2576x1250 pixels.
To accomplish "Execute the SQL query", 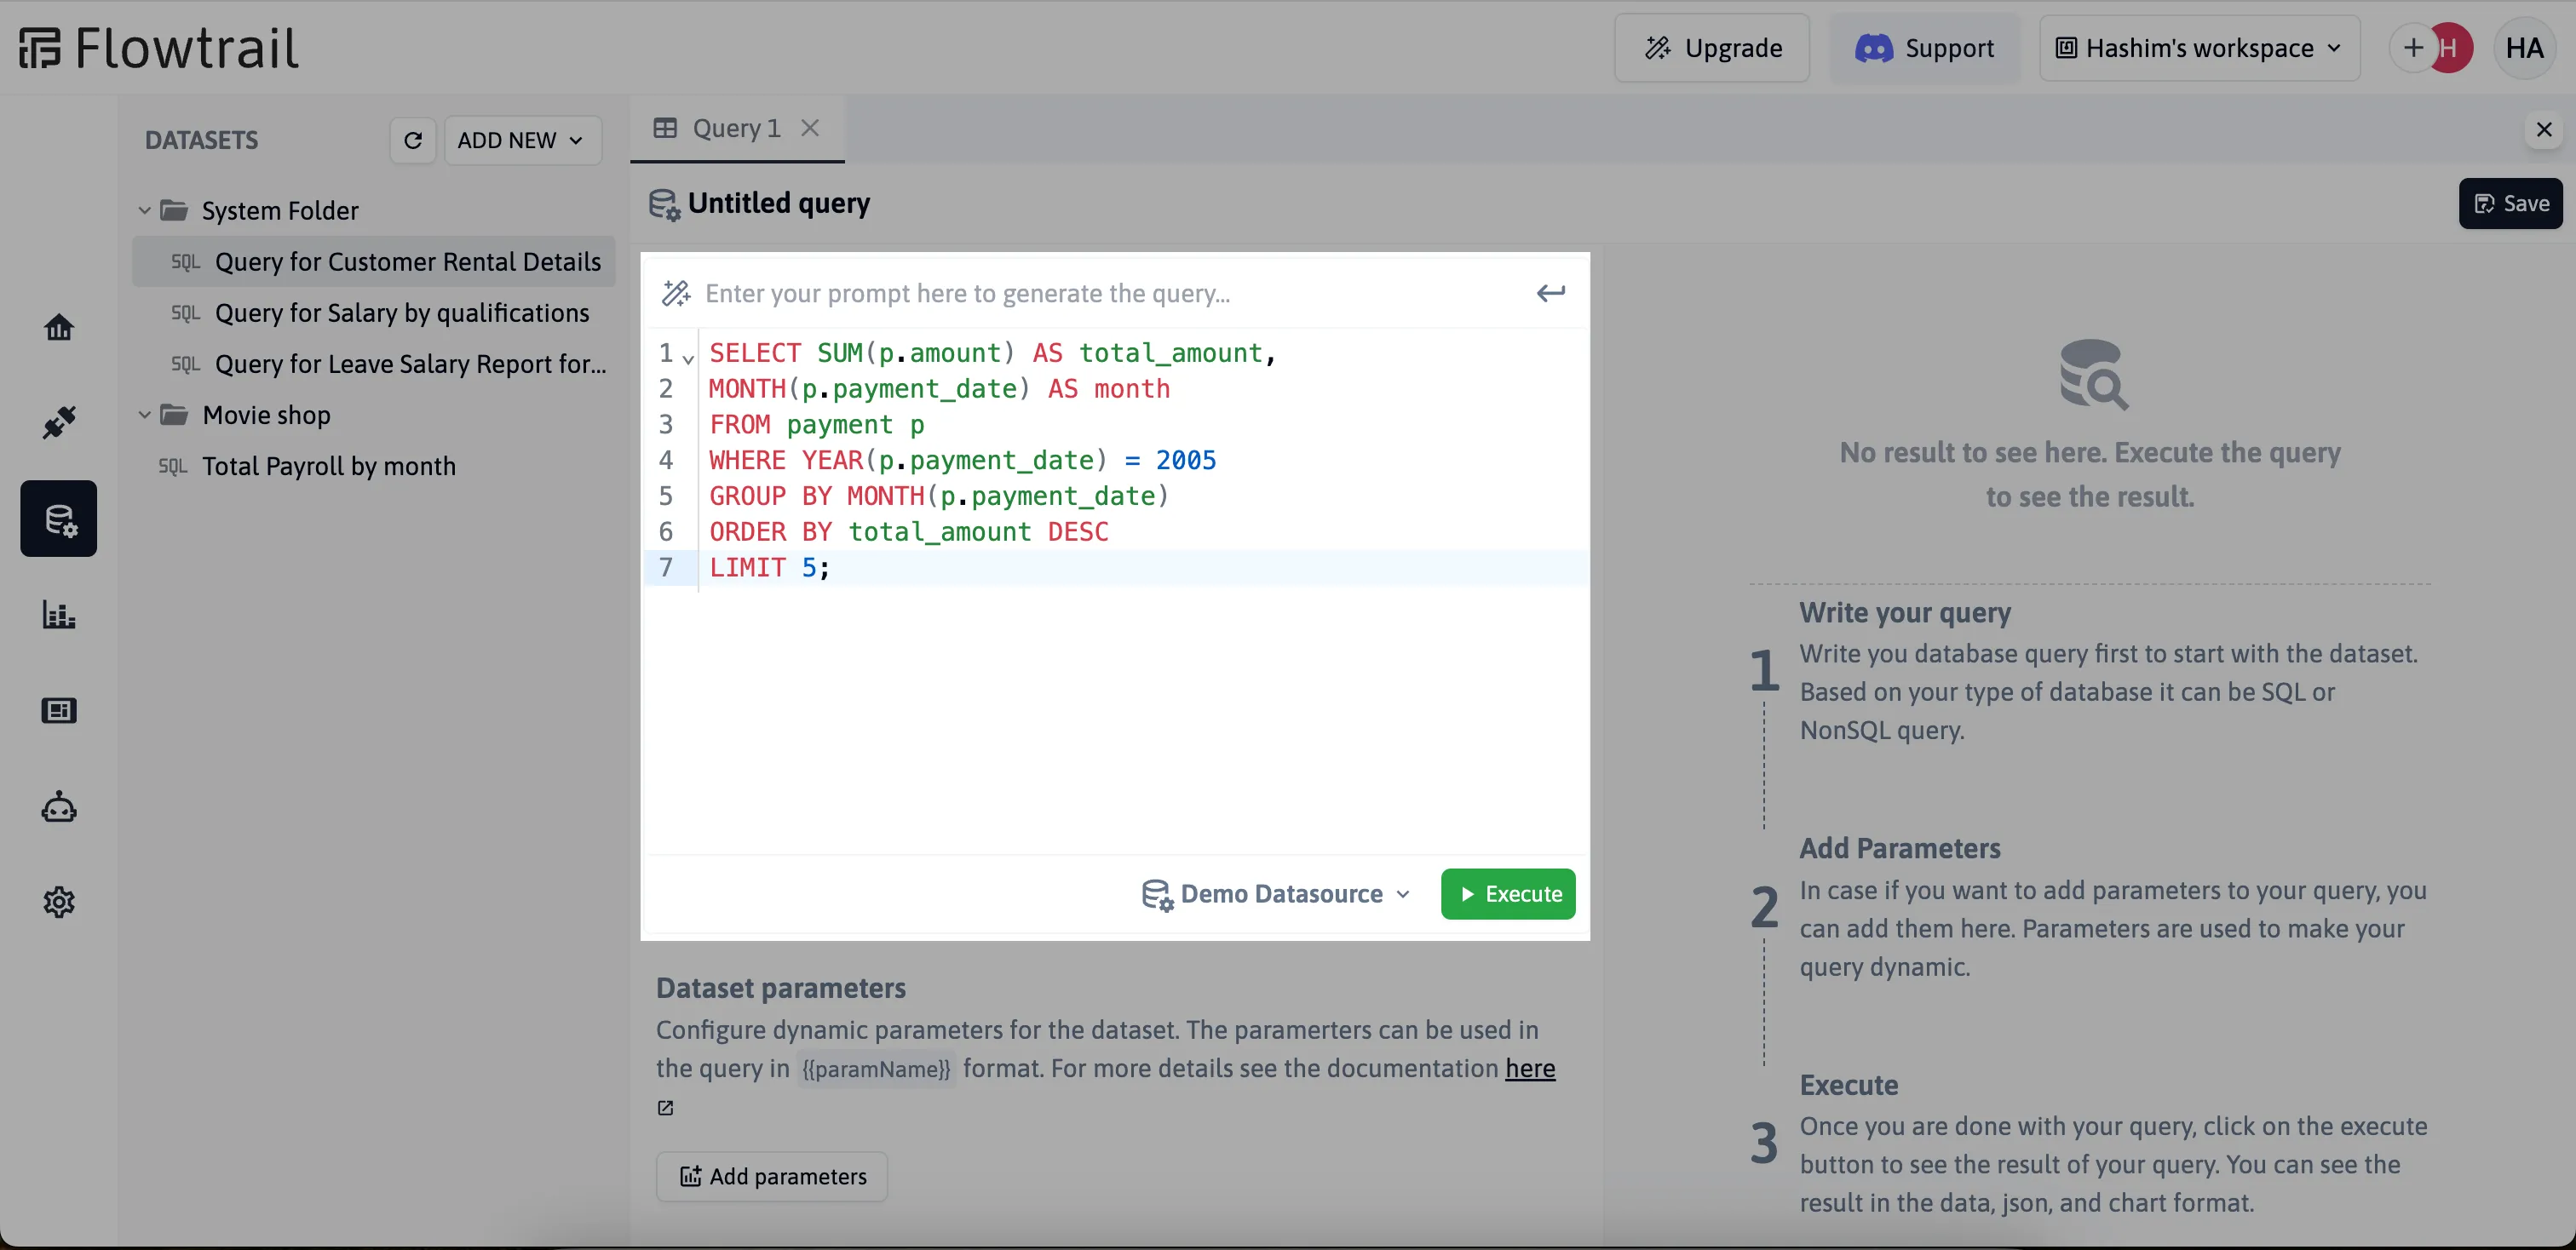I will click(1508, 893).
